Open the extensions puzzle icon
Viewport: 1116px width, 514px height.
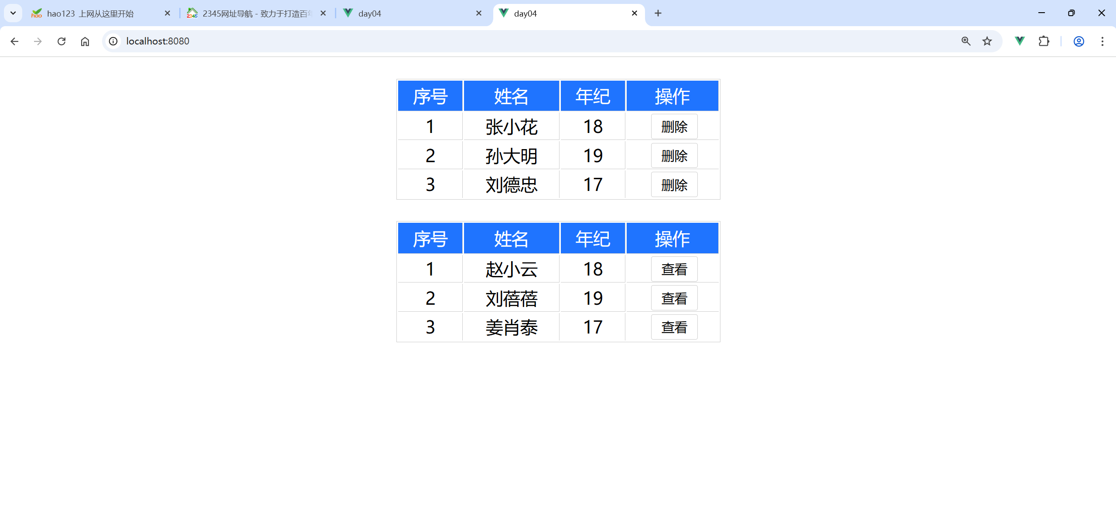click(1044, 41)
